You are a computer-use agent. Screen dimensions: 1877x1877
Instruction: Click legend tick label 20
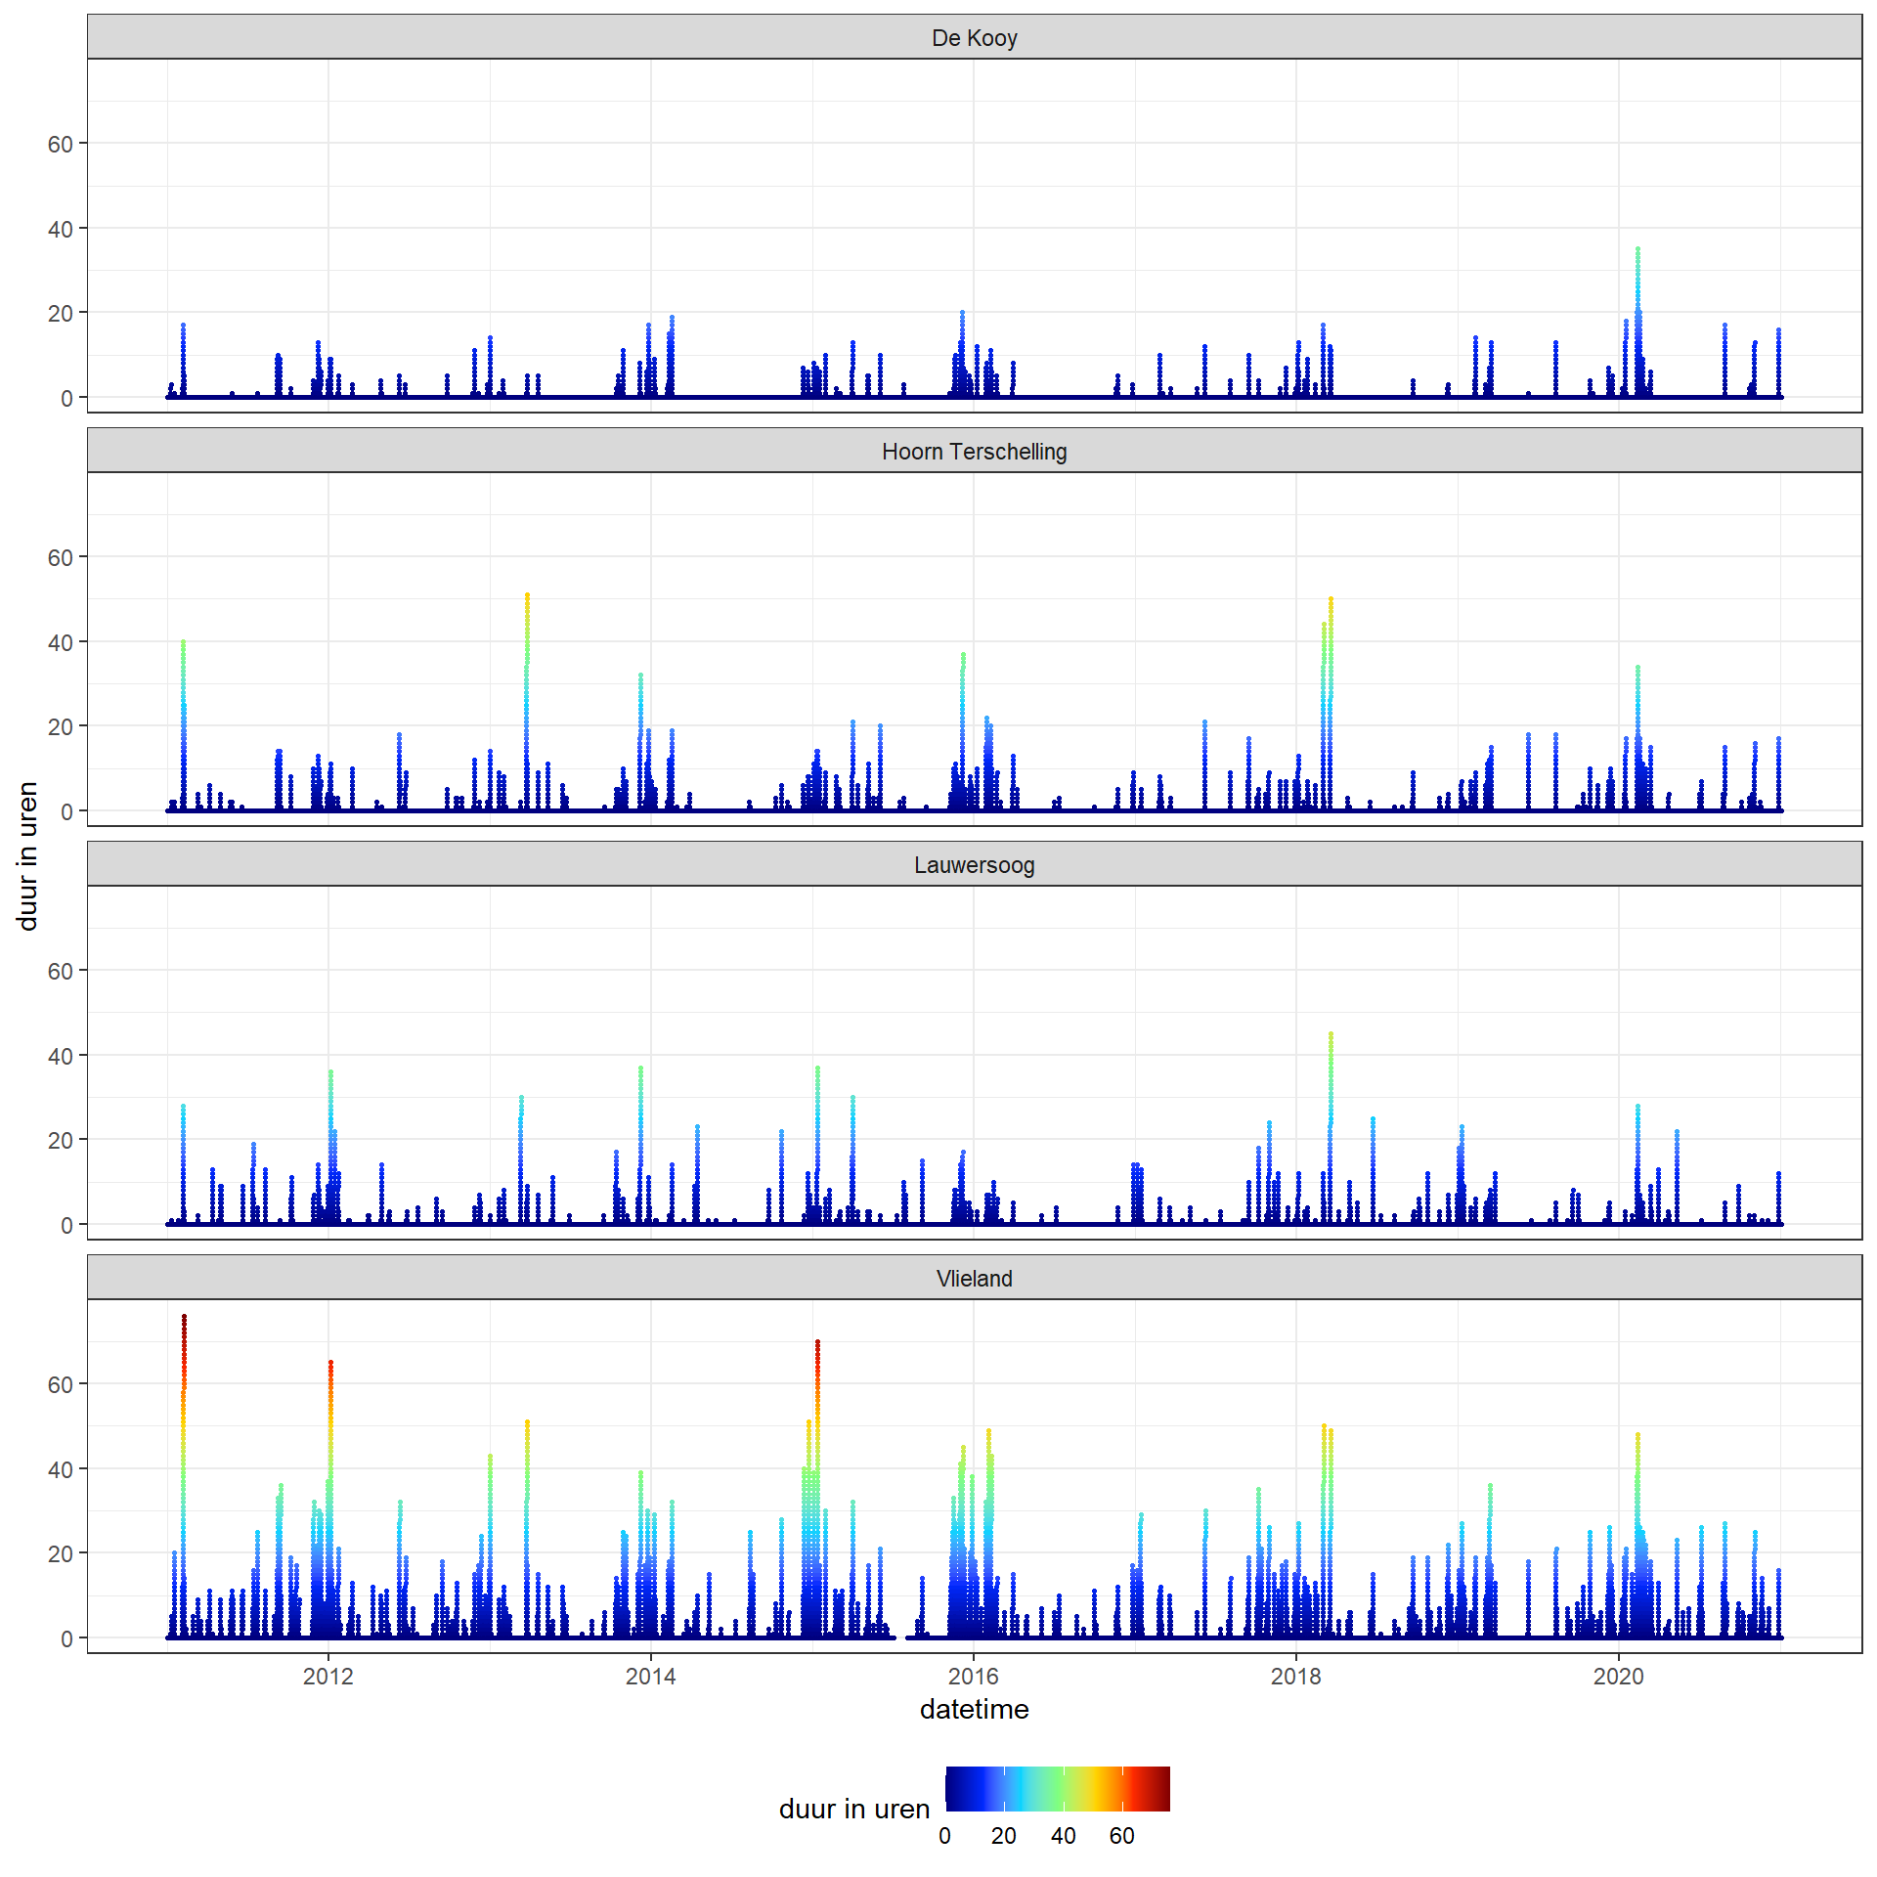coord(1003,1836)
